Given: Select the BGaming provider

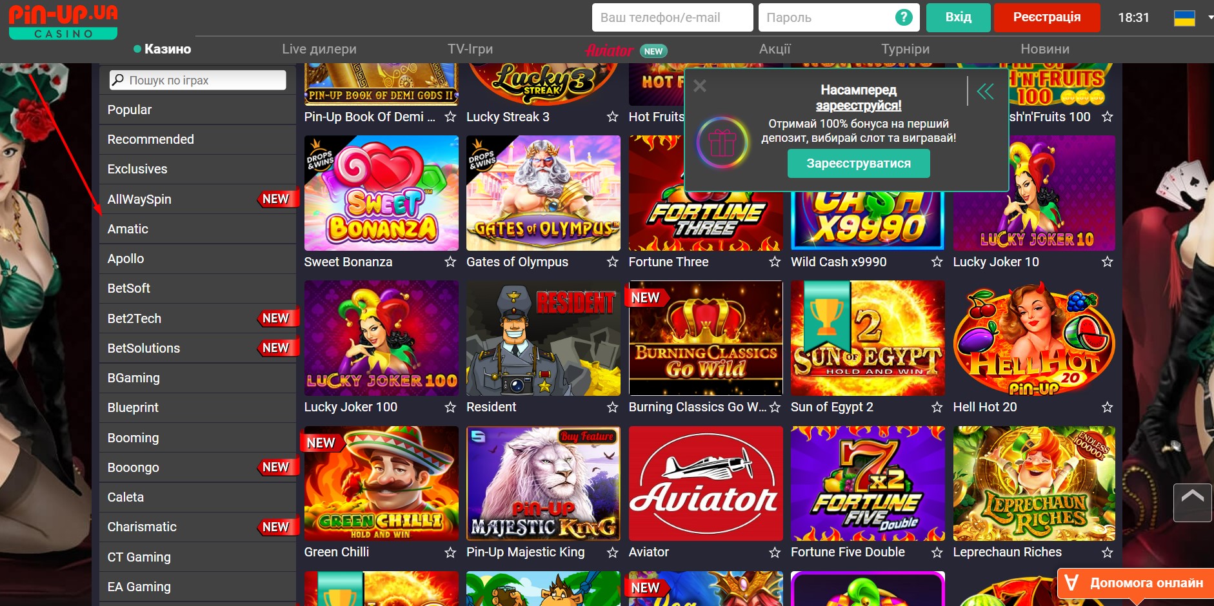Looking at the screenshot, I should (198, 378).
